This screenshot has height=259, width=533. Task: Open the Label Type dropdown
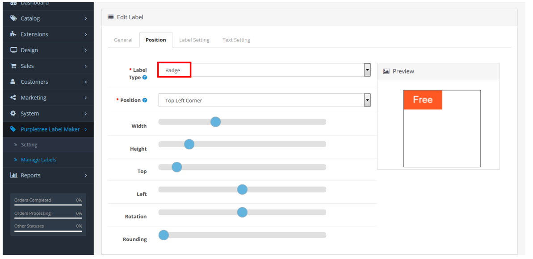click(x=264, y=70)
